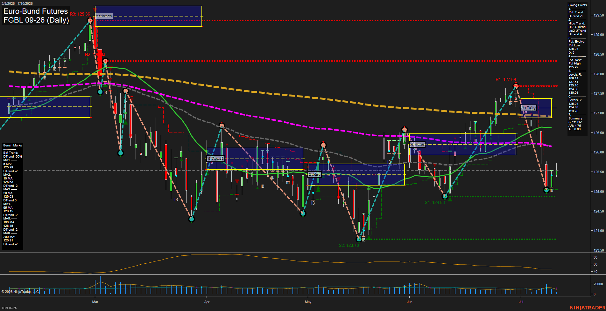The width and height of the screenshot is (606, 311).
Task: Click the date range '2/5/2026 - 7/10/2026'
Action: tap(17, 3)
